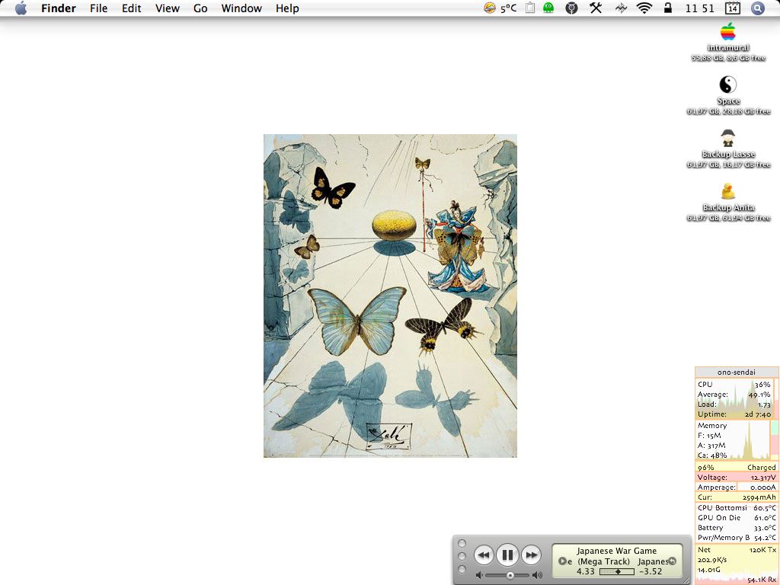Click the iTunes max-volume speaker icon

coord(537,576)
